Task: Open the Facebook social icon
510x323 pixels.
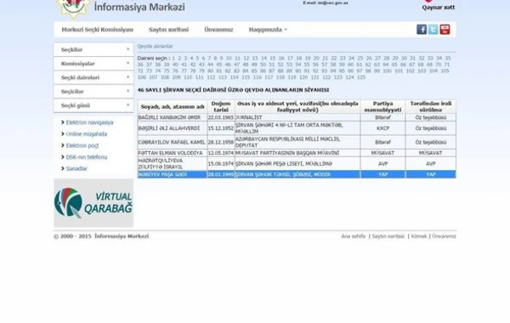Action: [422, 29]
